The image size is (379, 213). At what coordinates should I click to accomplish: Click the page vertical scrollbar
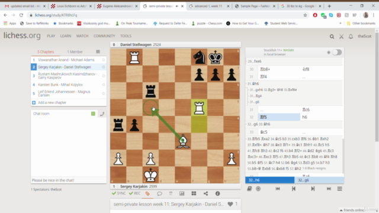[377, 87]
